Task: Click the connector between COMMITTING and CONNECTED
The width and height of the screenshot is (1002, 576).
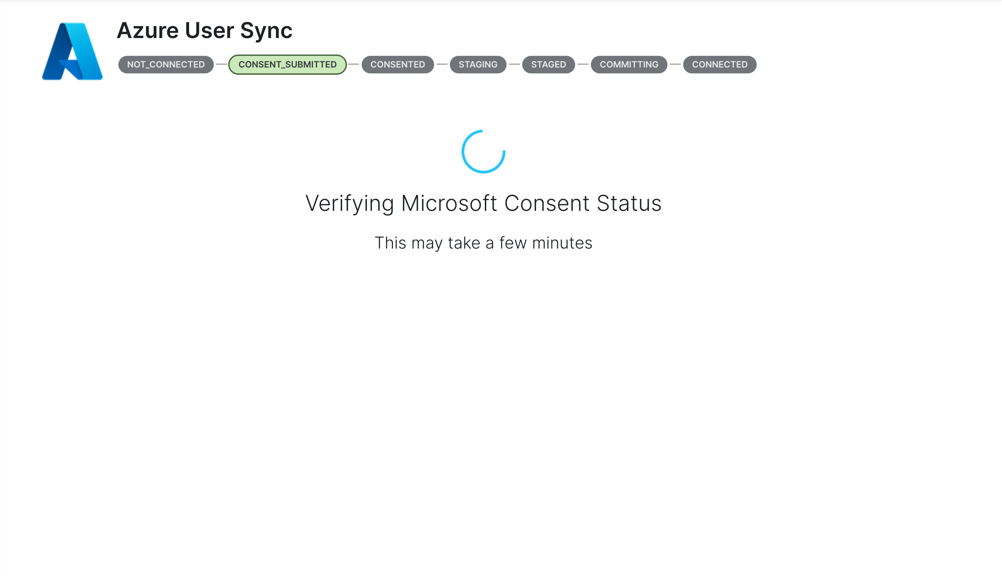Action: tap(675, 64)
